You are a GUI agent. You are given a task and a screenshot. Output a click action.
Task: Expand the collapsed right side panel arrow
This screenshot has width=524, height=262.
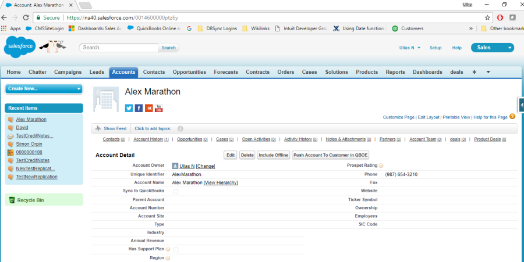click(x=521, y=104)
